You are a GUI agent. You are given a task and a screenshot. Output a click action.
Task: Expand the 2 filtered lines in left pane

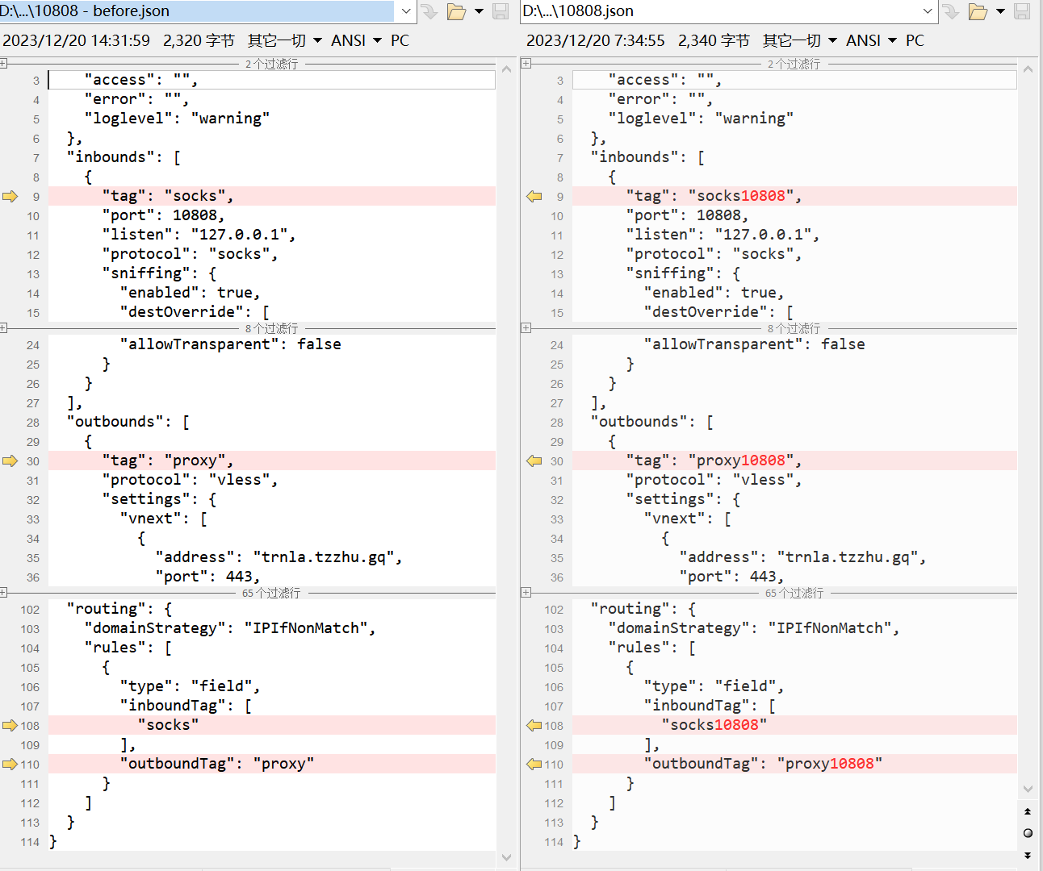point(4,64)
